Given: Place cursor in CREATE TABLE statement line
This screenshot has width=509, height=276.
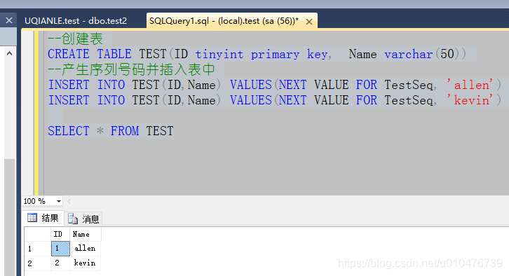Looking at the screenshot, I should point(257,54).
